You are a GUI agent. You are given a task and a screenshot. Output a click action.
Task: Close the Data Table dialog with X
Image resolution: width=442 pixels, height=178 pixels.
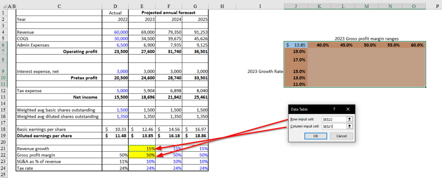pos(348,109)
